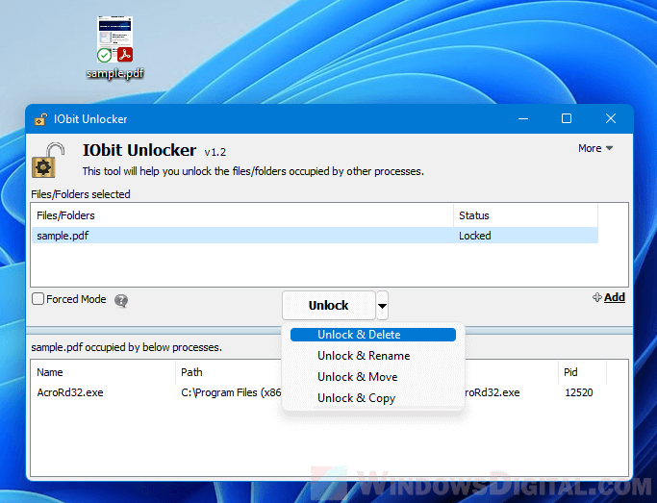Choose Unlock & Delete from menu
The height and width of the screenshot is (503, 657).
(x=373, y=335)
